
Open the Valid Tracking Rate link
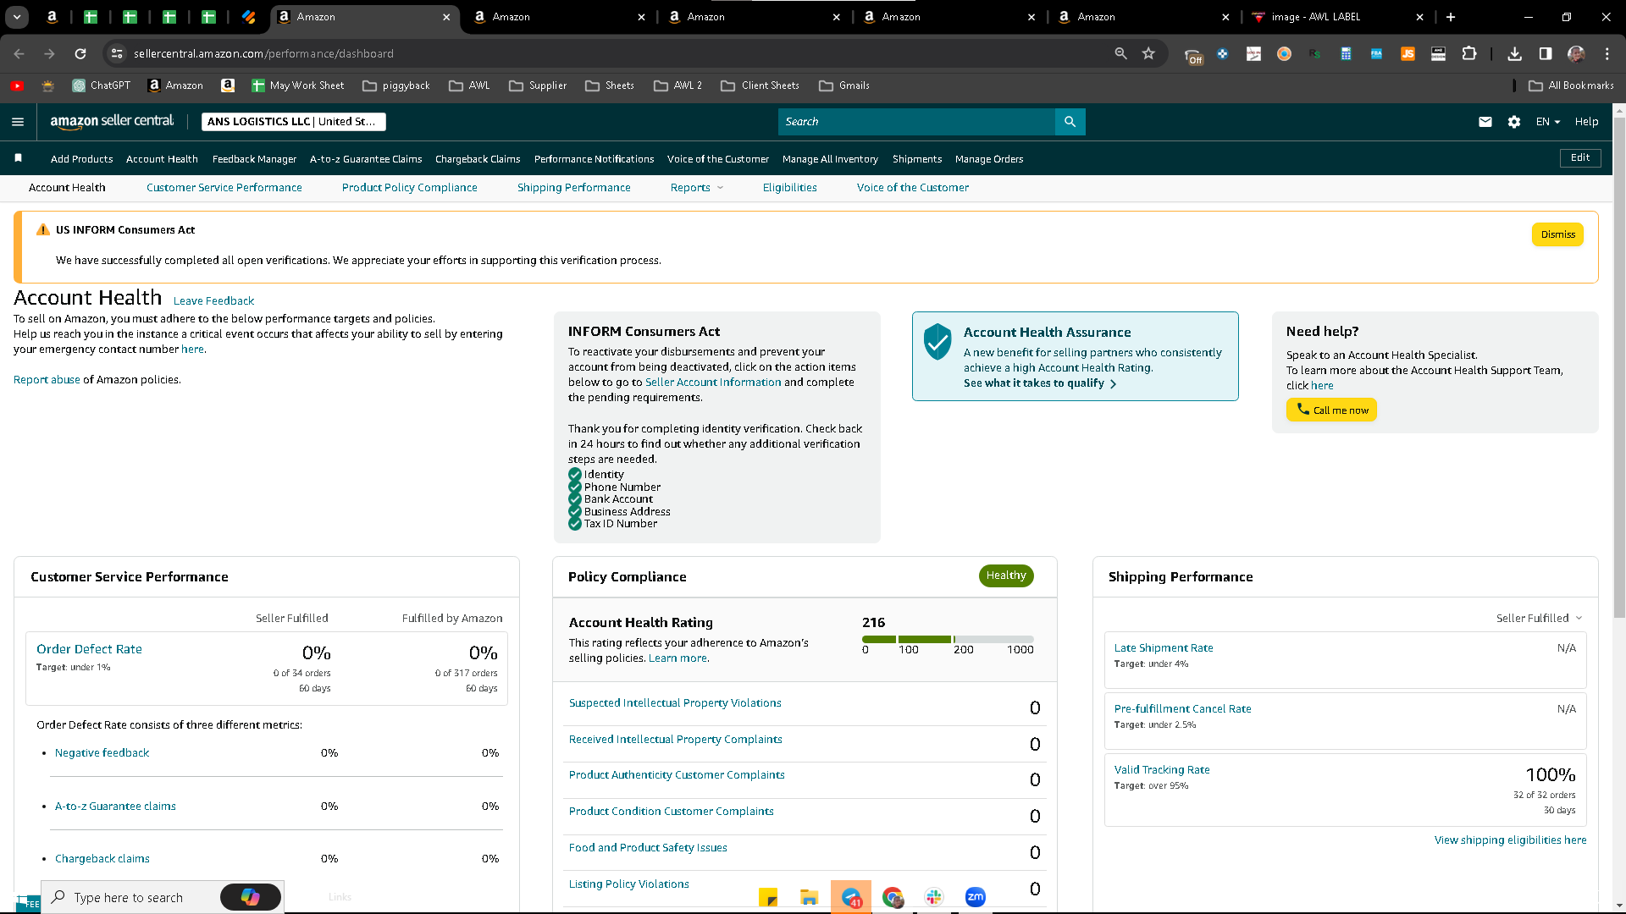click(1162, 770)
